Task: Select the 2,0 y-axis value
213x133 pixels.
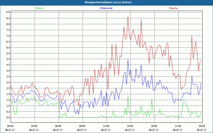Action: click(x=8, y=94)
